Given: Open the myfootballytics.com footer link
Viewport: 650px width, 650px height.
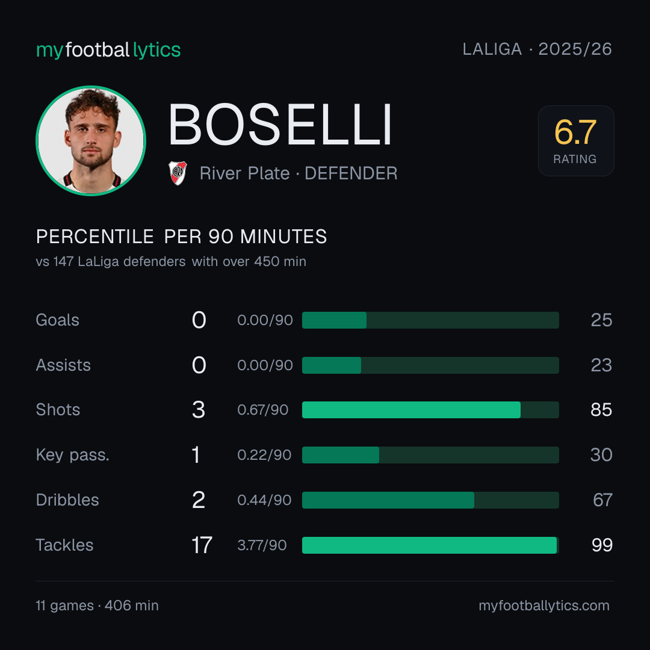Looking at the screenshot, I should pos(544,605).
